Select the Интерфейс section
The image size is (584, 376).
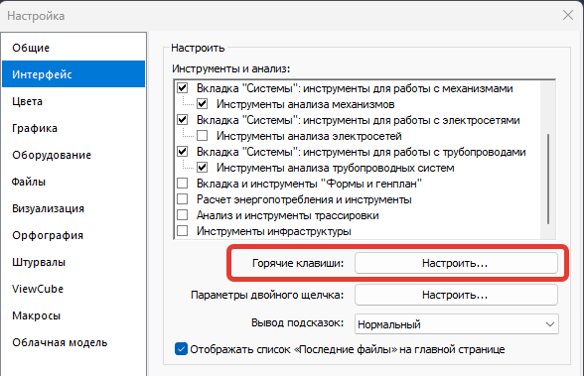click(73, 74)
